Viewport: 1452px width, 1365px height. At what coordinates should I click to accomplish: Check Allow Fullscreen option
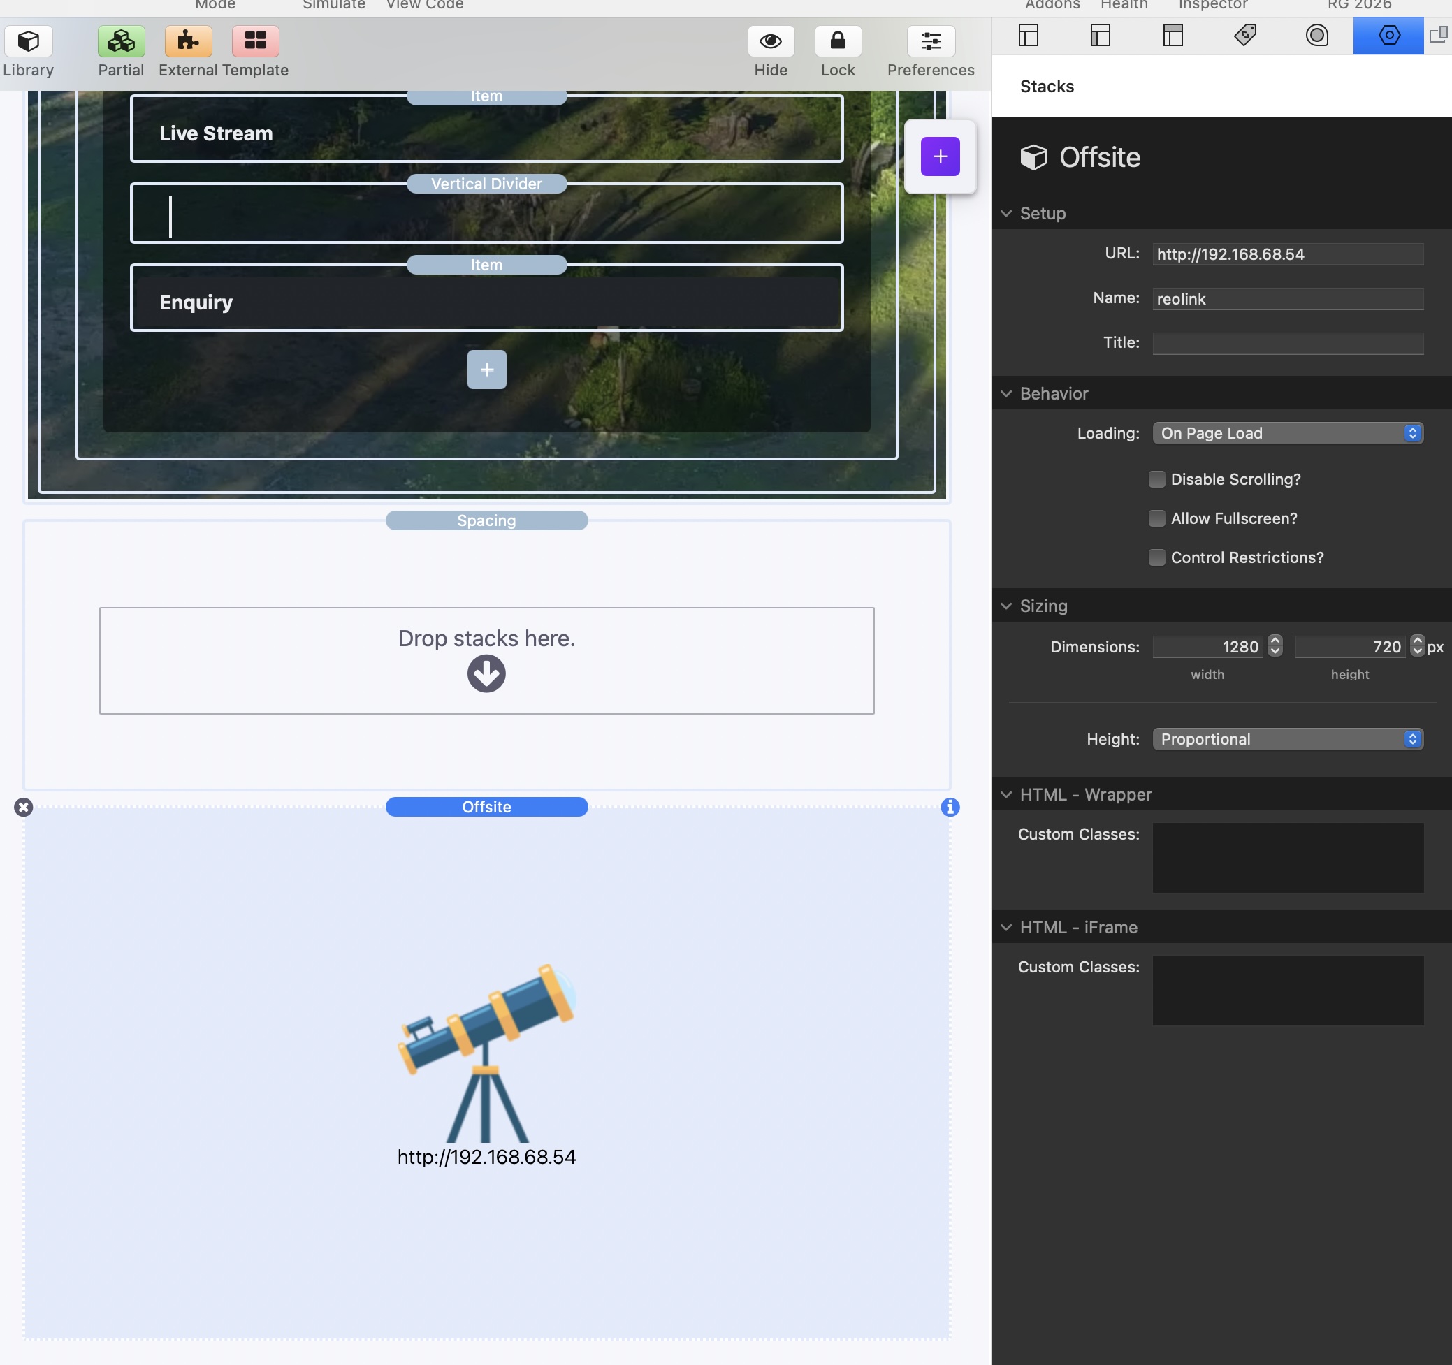tap(1156, 518)
